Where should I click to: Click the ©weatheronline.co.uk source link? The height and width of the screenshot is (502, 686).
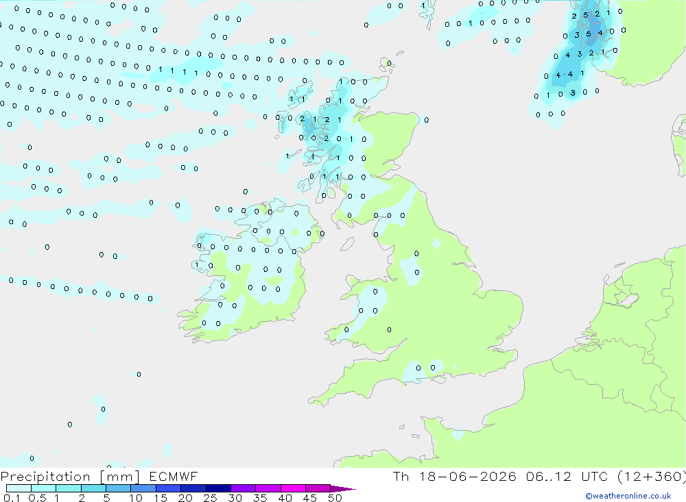point(628,496)
